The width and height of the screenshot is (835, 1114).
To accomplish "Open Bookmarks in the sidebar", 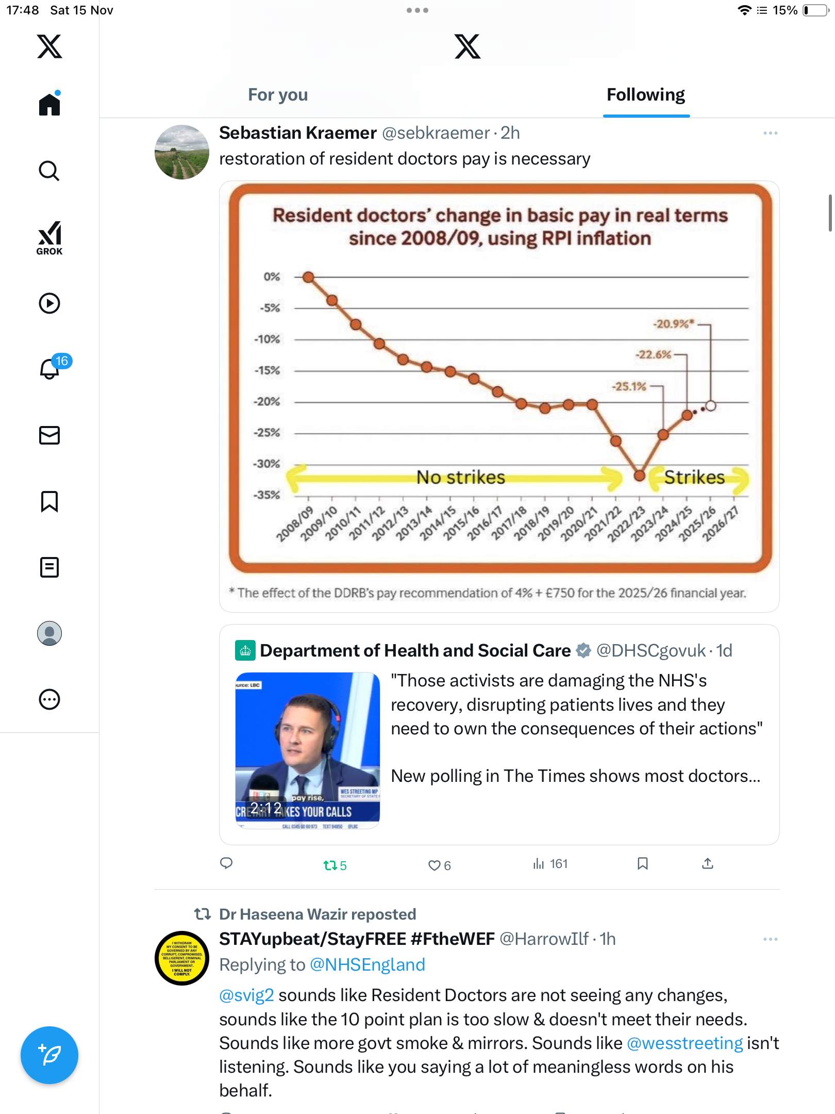I will point(49,501).
